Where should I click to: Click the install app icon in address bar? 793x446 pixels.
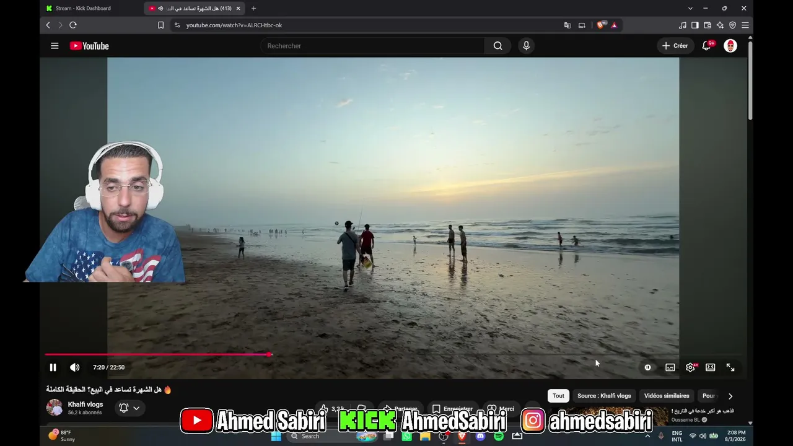582,25
